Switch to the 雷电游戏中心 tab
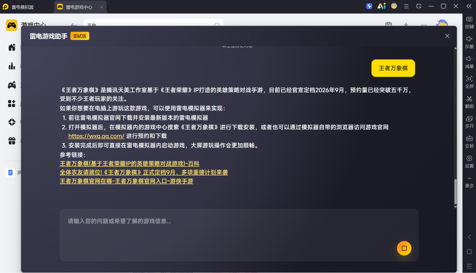The image size is (476, 273). coord(80,7)
